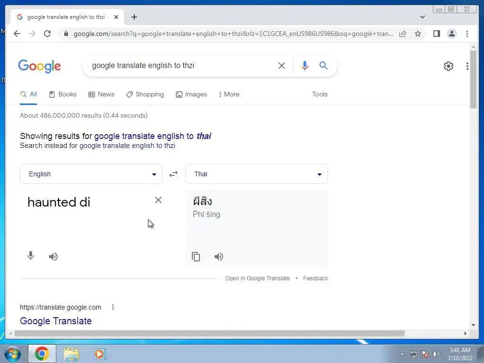The image size is (484, 363).
Task: Bookmark this tab with the star
Action: pyautogui.click(x=418, y=34)
